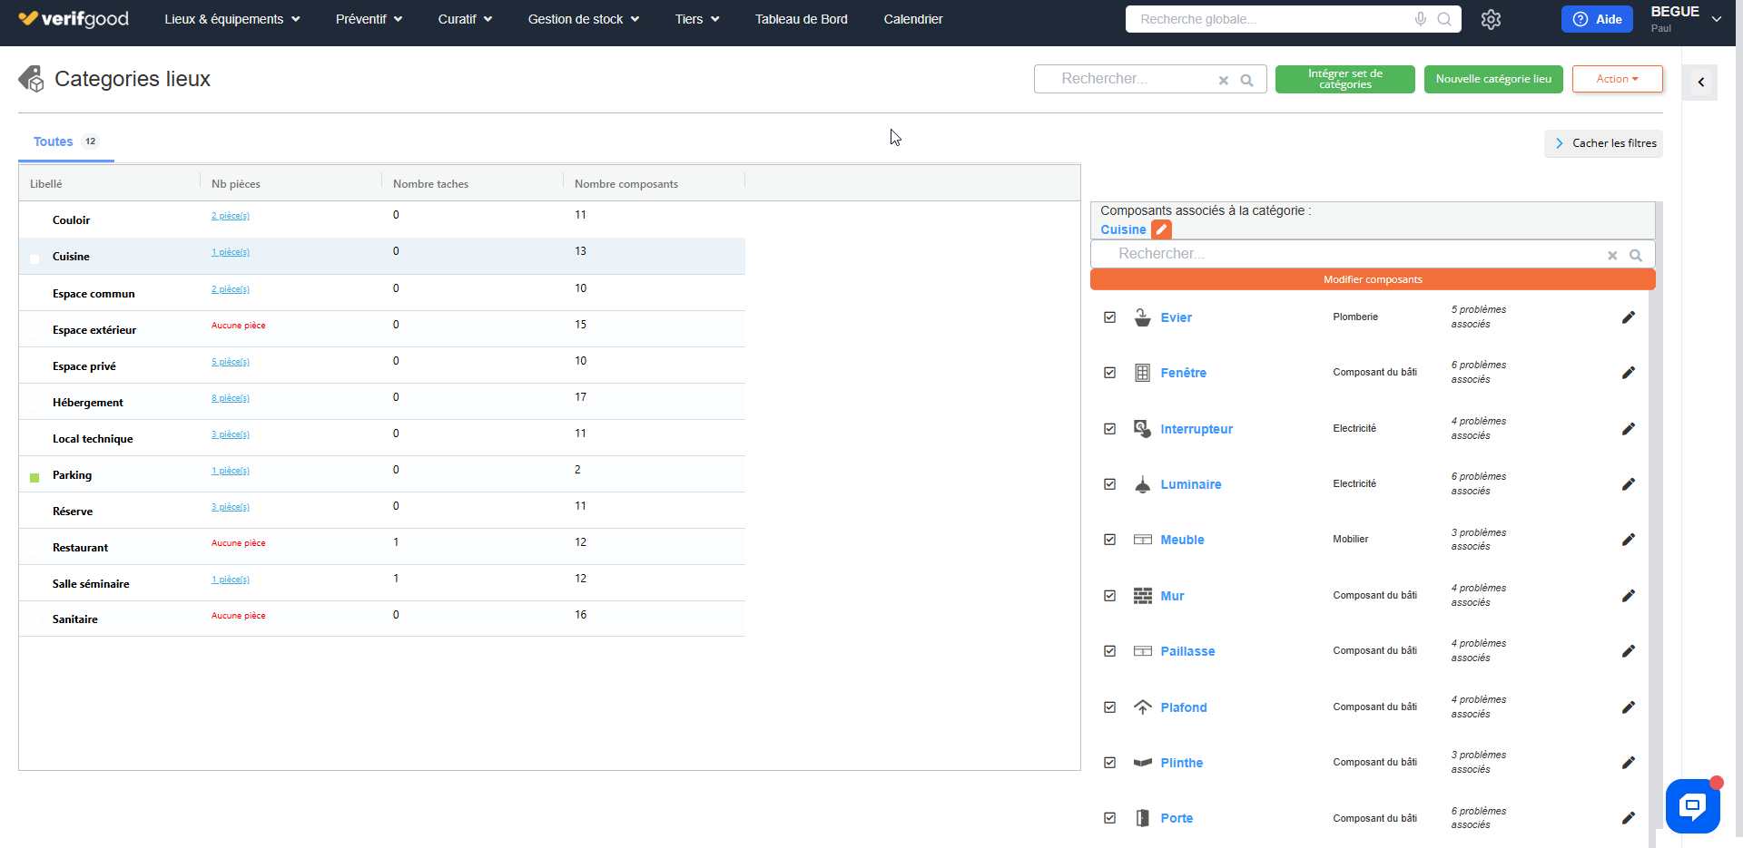Click the Categories lieux page icon
This screenshot has height=848, width=1743.
31,79
